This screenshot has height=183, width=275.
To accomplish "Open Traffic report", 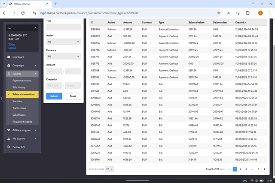I will click(x=19, y=108).
